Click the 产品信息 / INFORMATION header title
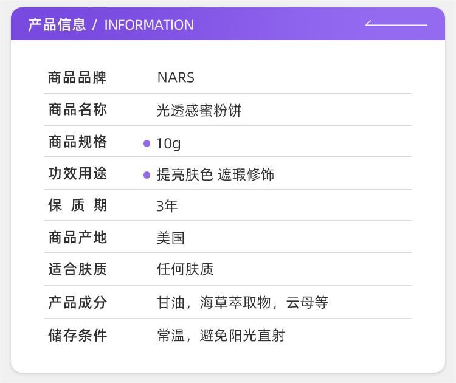The image size is (456, 383). pyautogui.click(x=111, y=25)
